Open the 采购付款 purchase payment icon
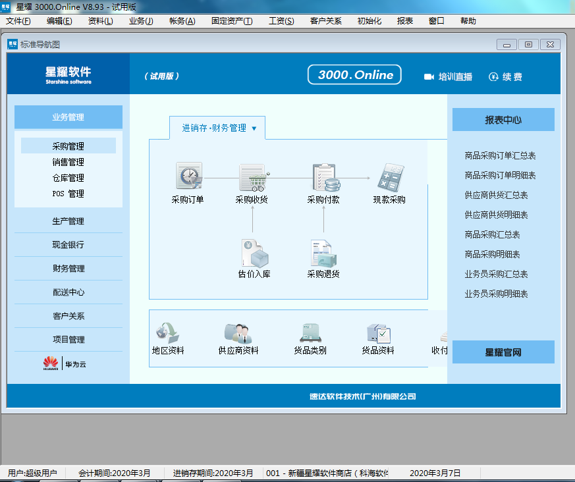This screenshot has height=482, width=575. tap(325, 177)
